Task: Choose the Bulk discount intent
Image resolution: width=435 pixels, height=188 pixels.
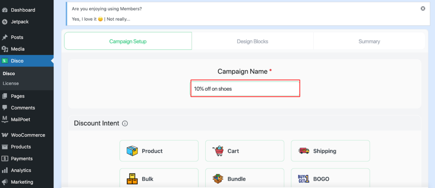Action: click(159, 178)
